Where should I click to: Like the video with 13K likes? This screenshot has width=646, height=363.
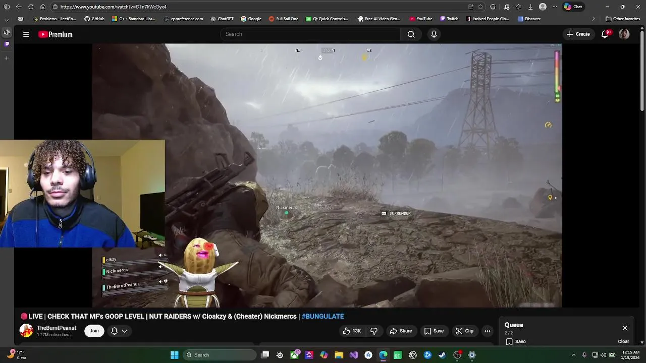click(352, 331)
